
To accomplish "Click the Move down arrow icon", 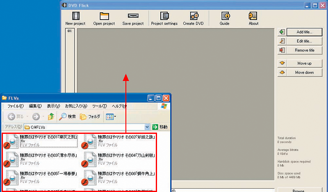I will [282, 72].
